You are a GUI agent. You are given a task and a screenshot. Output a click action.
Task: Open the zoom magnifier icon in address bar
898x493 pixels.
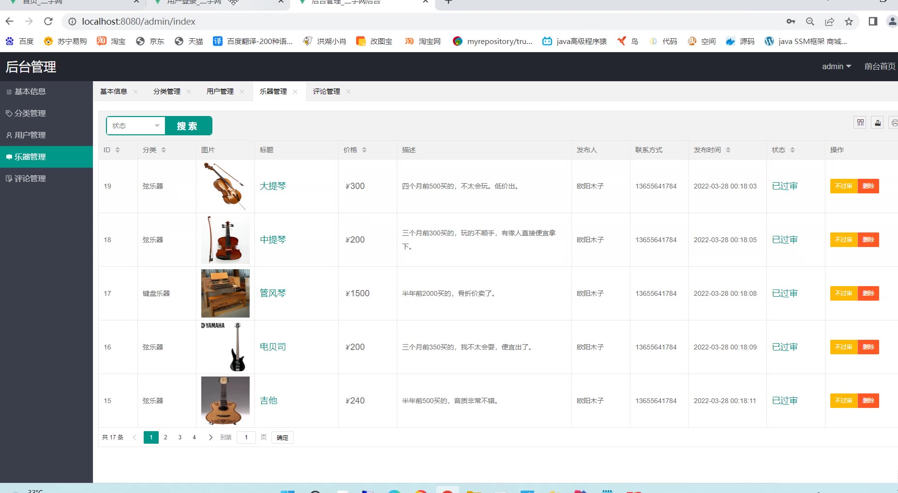click(810, 21)
